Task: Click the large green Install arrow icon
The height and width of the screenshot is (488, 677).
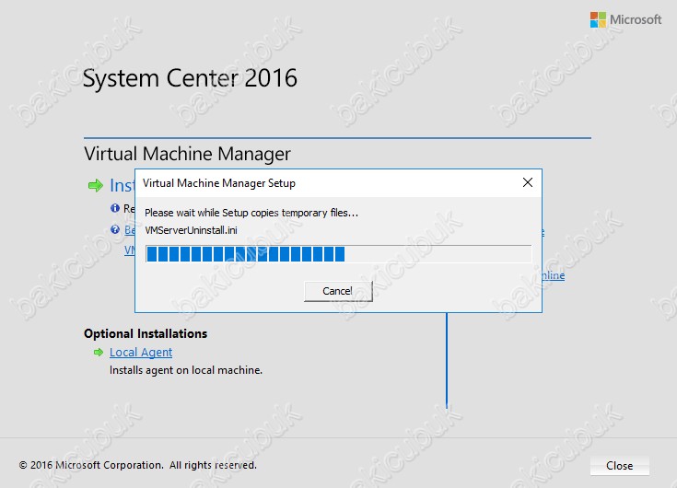Action: click(x=96, y=186)
